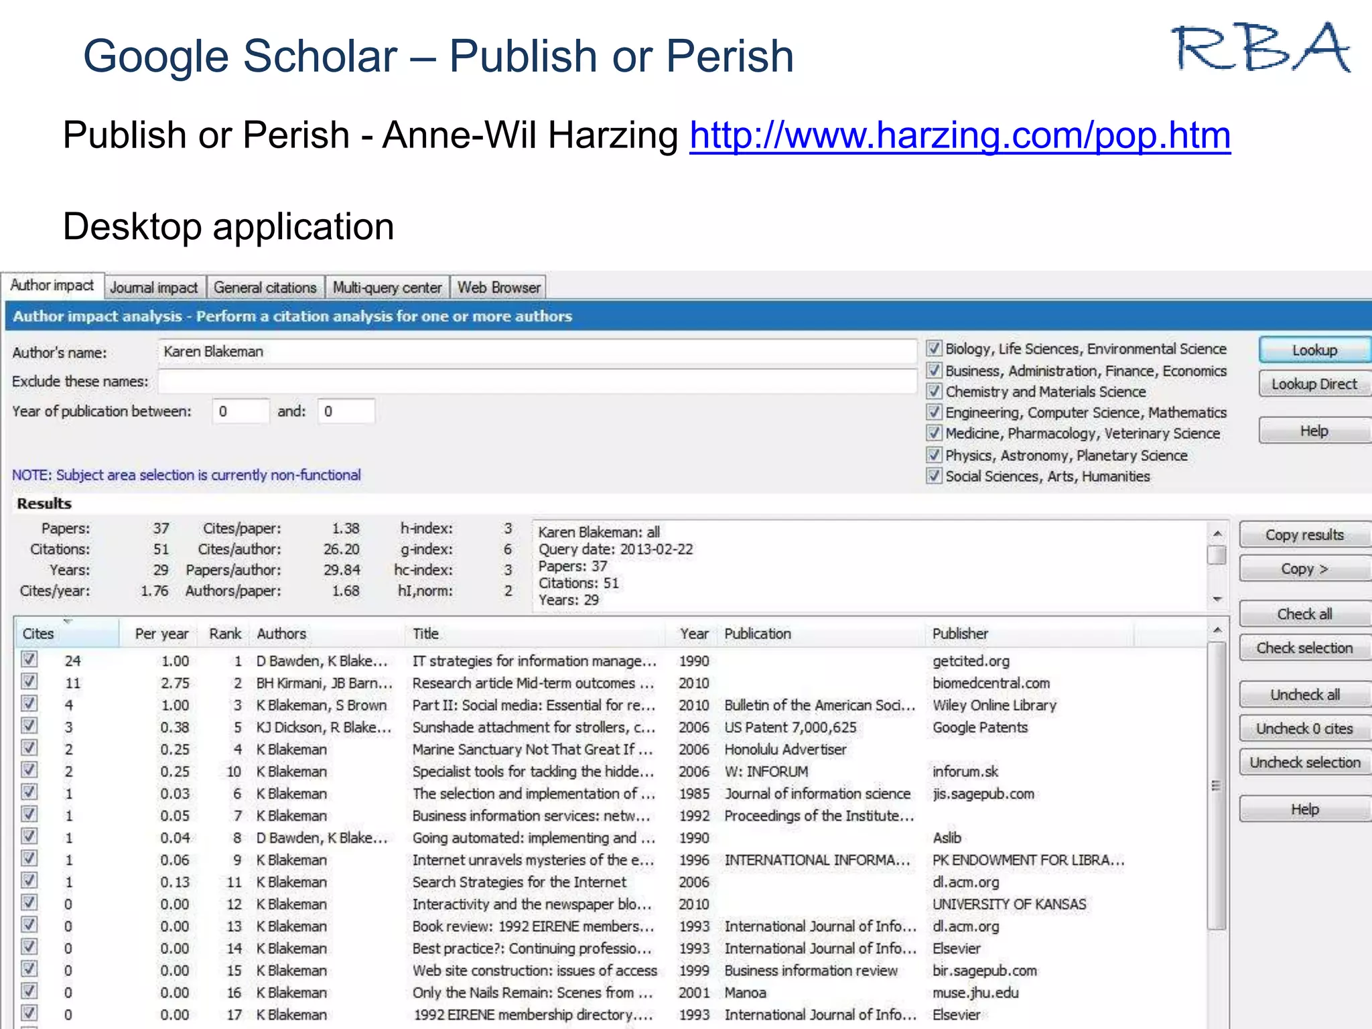Click the results table vertical scrollbar thumb
Screen dimensions: 1372x1029
click(1217, 785)
